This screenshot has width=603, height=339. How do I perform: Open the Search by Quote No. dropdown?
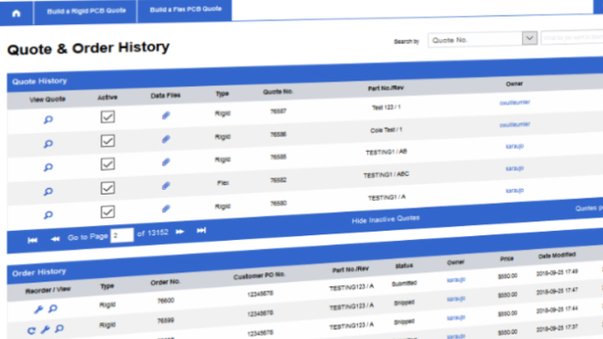530,38
